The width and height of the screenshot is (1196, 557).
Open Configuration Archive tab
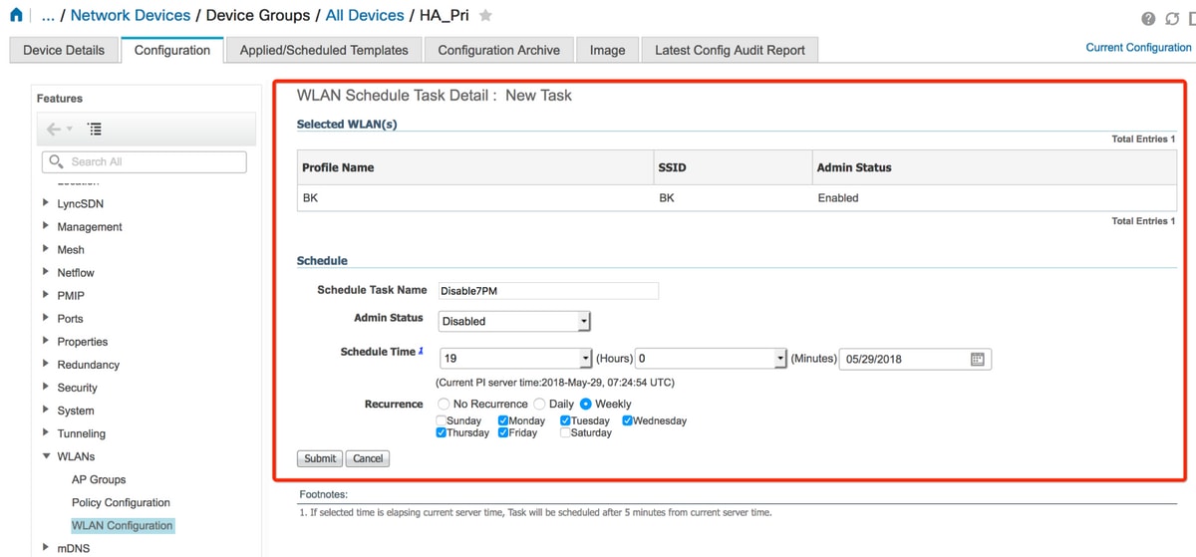pyautogui.click(x=498, y=50)
